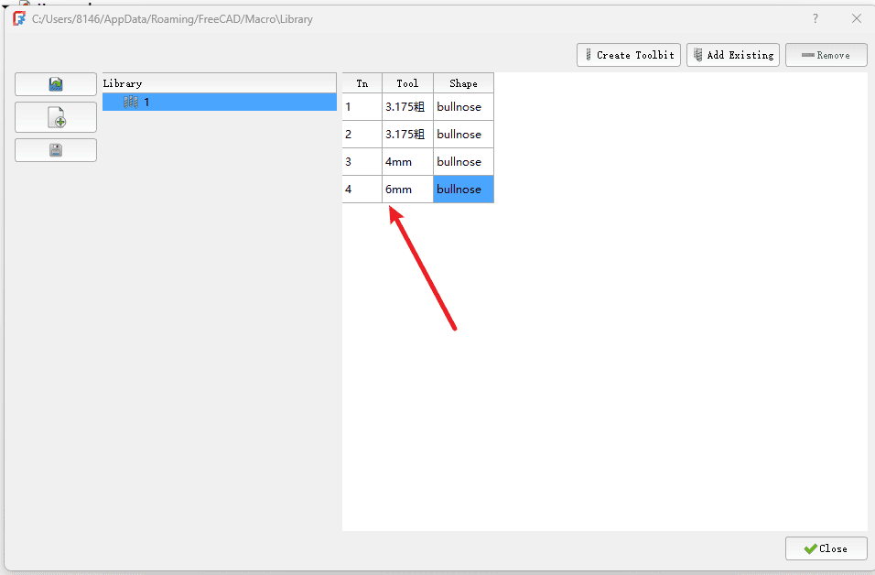Screen dimensions: 875x575
Task: Click the bullnose shape in row 3
Action: [463, 162]
